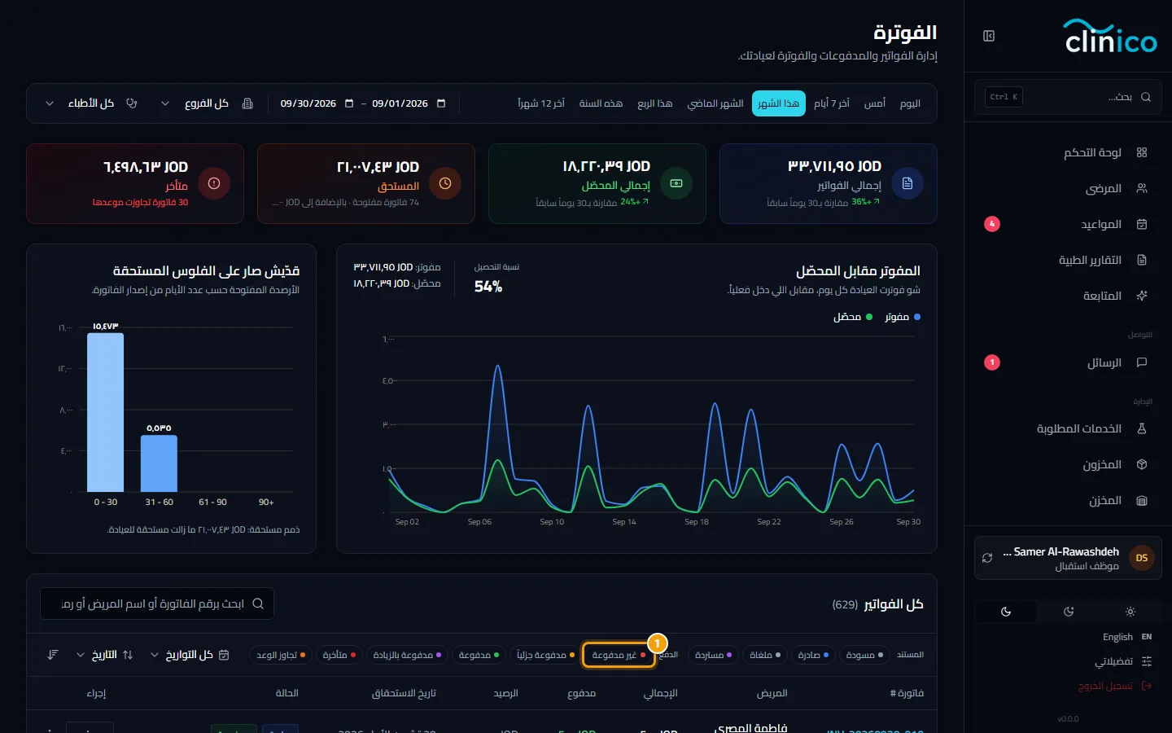Click the preferences sliders icon beside تفضيلاتي

1147,661
